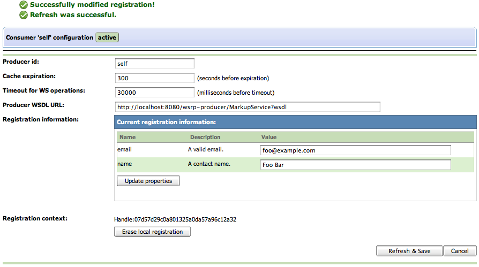This screenshot has width=479, height=267.
Task: Cancel the consumer configuration changes
Action: coord(460,251)
